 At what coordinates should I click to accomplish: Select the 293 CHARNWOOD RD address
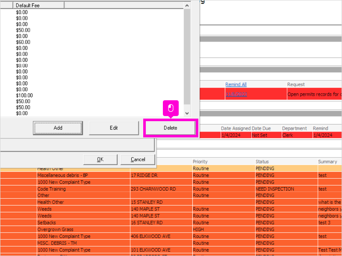161,189
